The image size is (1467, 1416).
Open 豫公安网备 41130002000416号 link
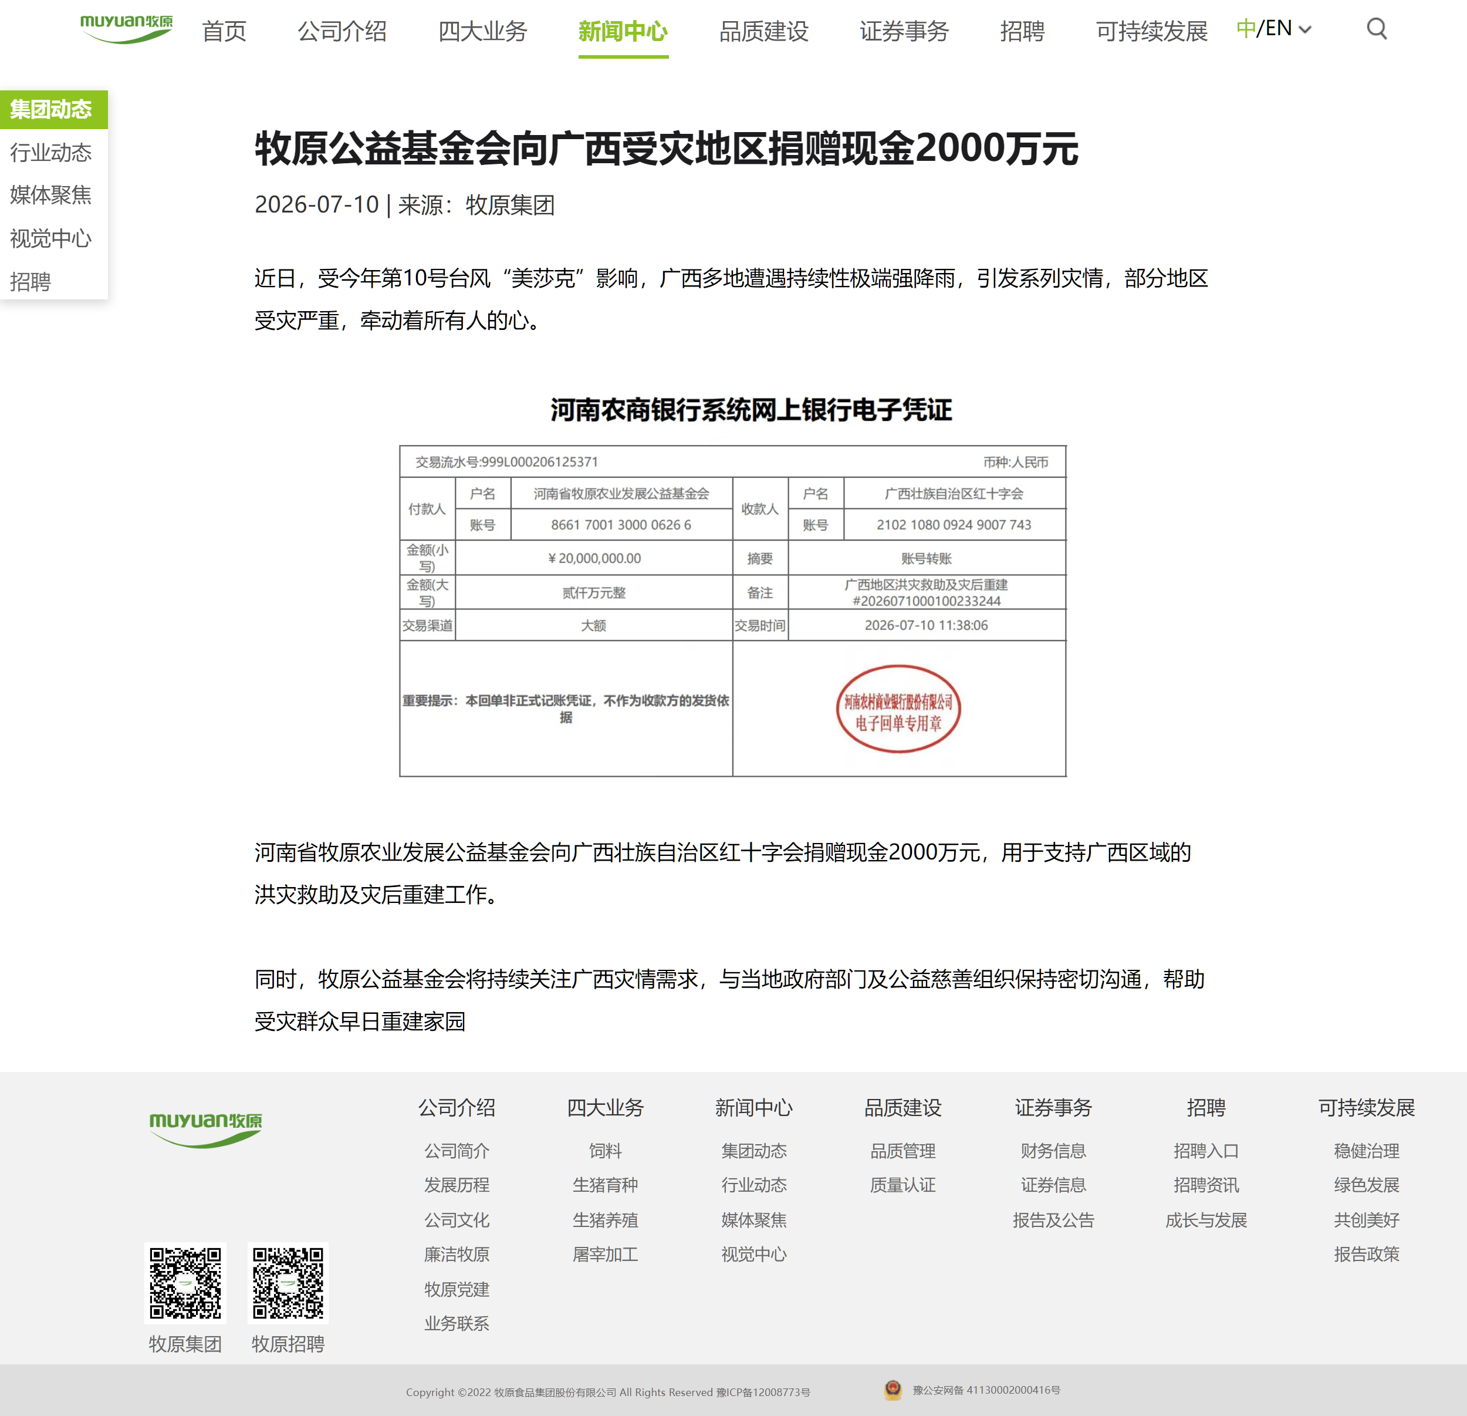coord(986,1390)
